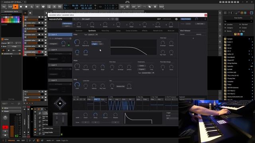This screenshot has width=255, height=143.
Task: Click the orange Play transport button
Action: 16,7
